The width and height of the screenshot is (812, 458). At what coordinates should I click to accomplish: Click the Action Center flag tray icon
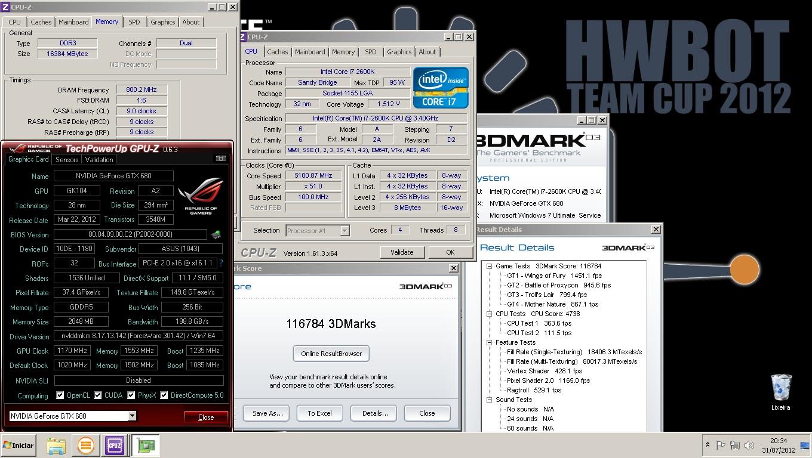coord(721,445)
